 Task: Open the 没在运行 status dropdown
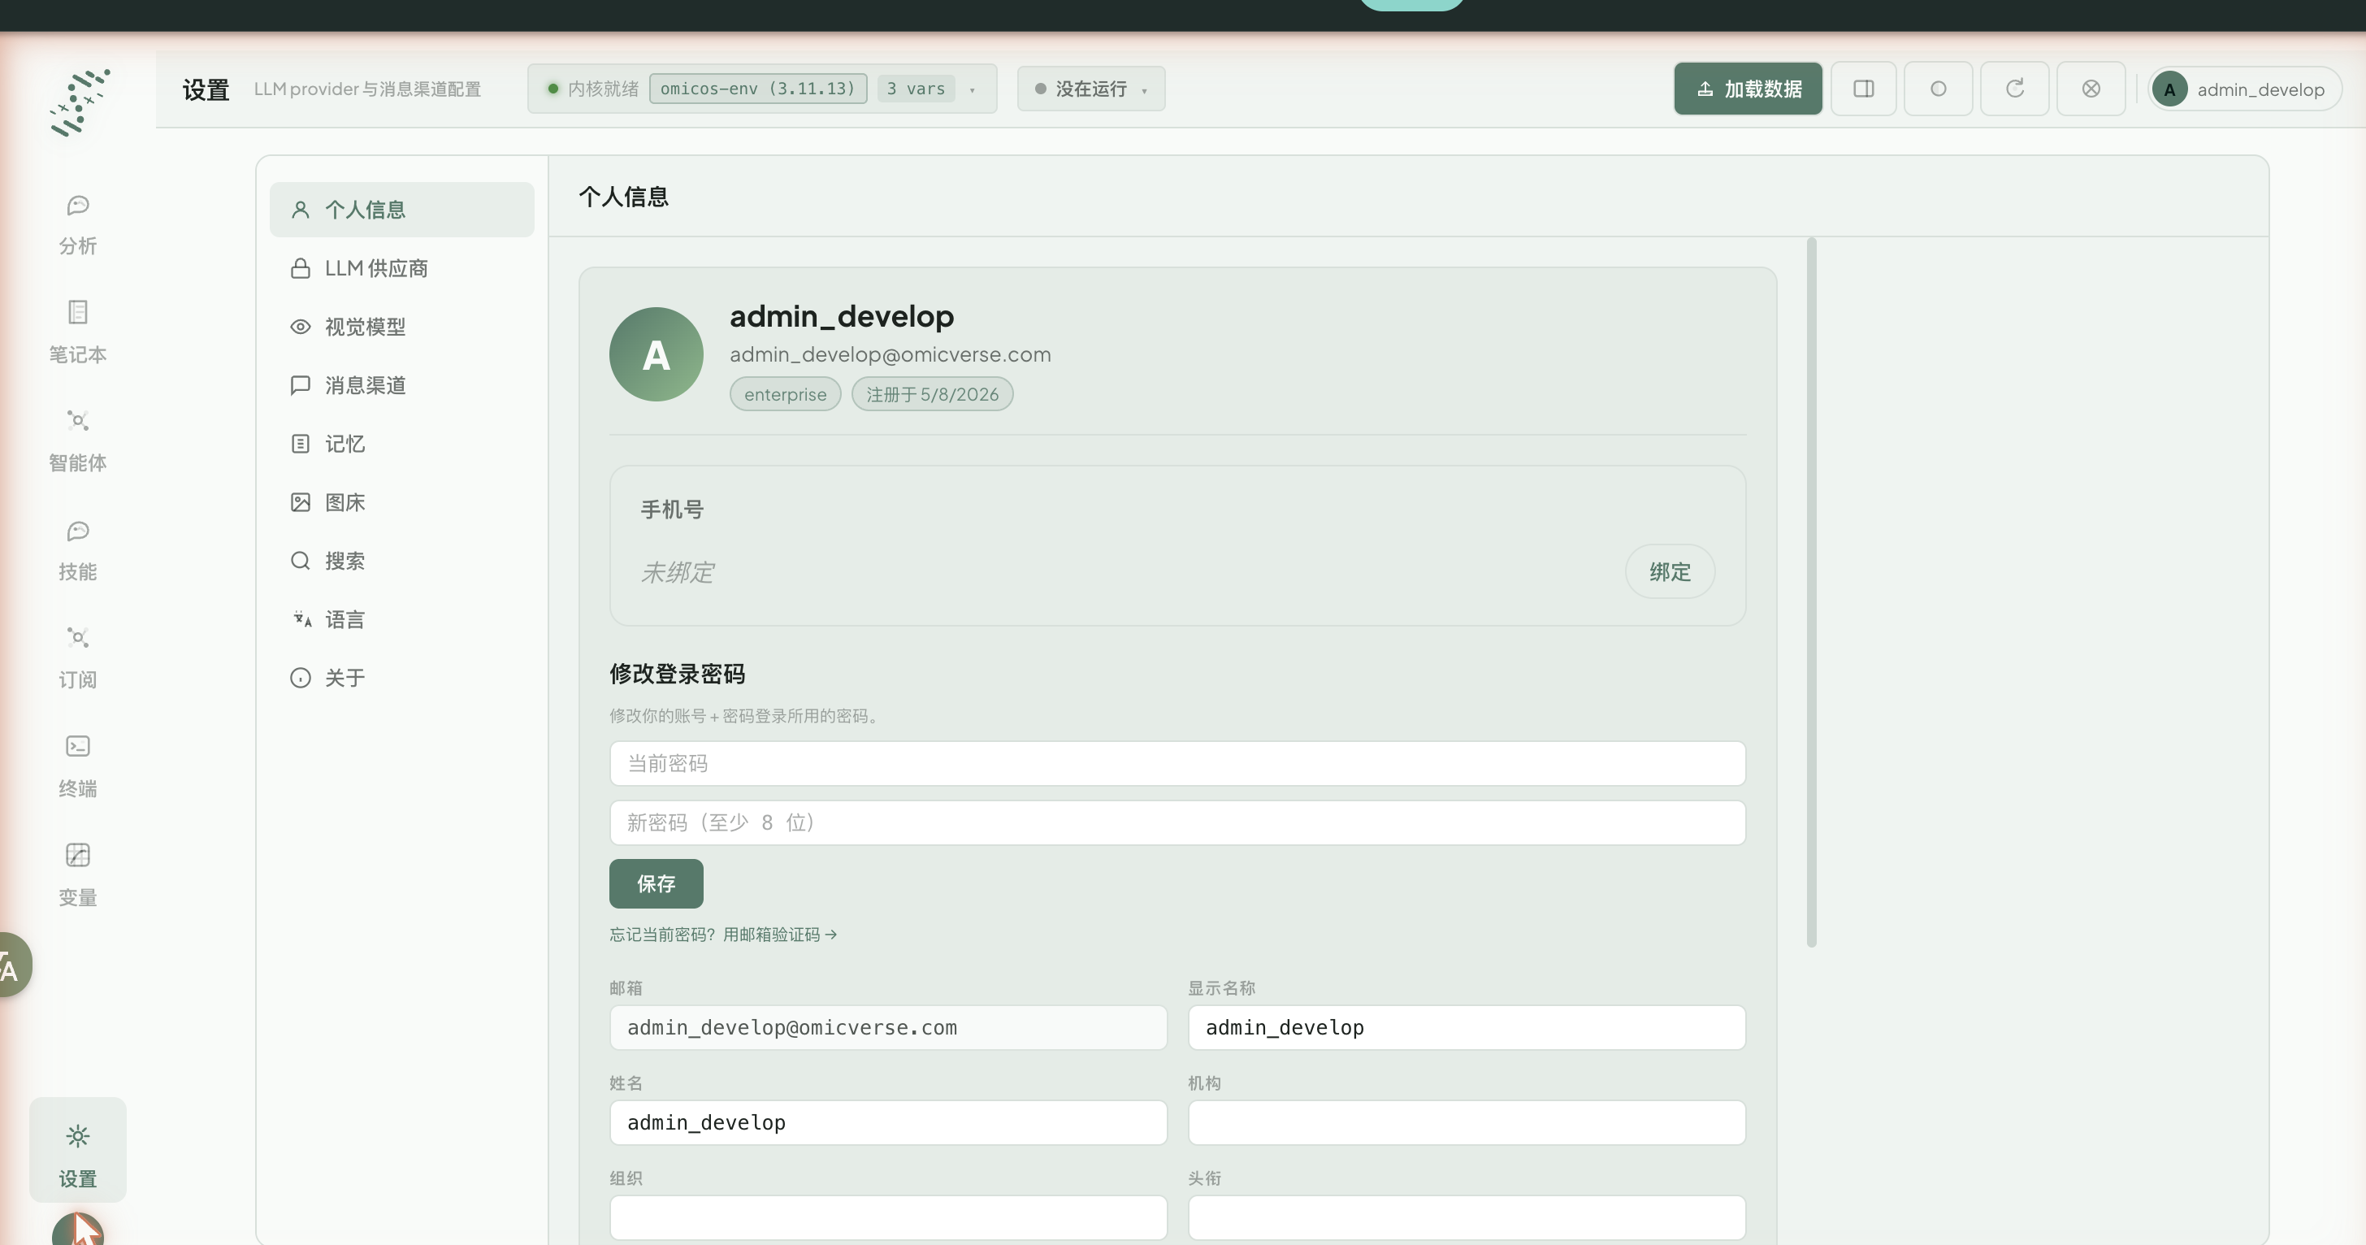(x=1091, y=89)
